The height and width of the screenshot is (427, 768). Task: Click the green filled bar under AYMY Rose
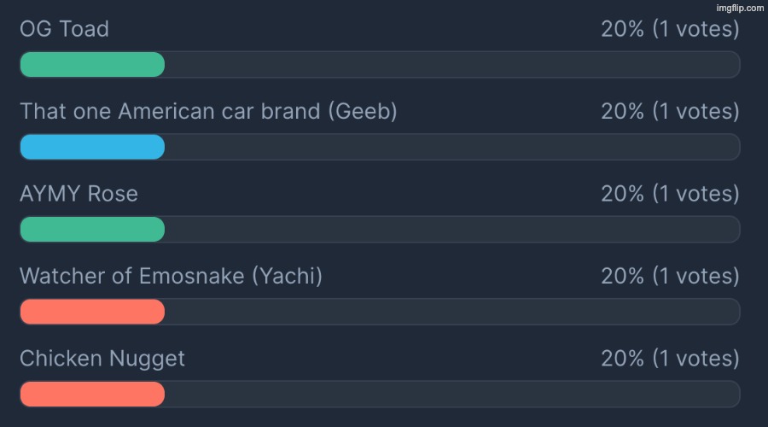click(92, 229)
